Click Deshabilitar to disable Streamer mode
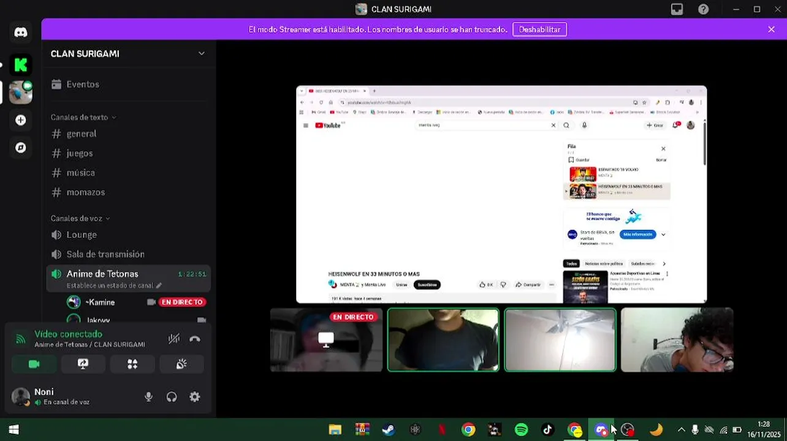This screenshot has height=441, width=787. (x=539, y=29)
